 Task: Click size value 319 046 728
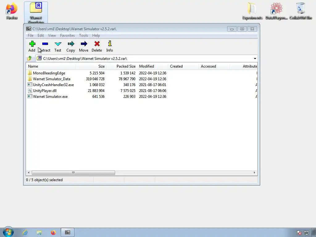coord(95,79)
